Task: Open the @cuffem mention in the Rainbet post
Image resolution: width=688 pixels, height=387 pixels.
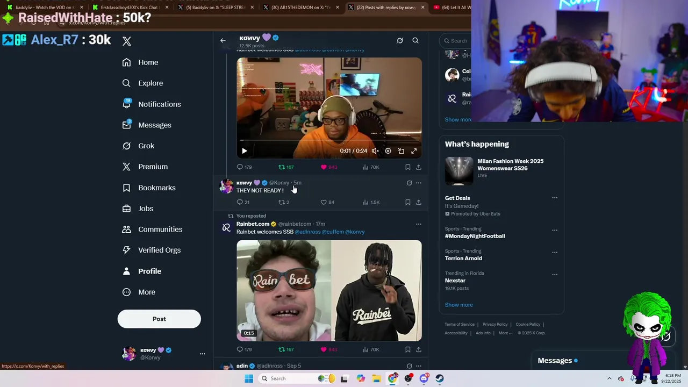Action: point(333,232)
